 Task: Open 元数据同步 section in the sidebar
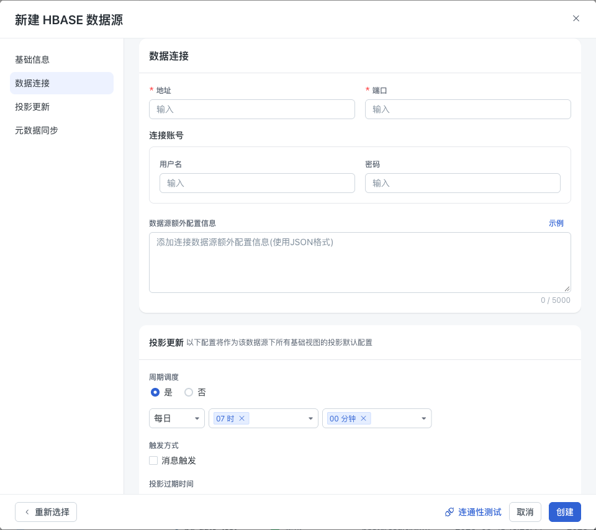point(37,130)
